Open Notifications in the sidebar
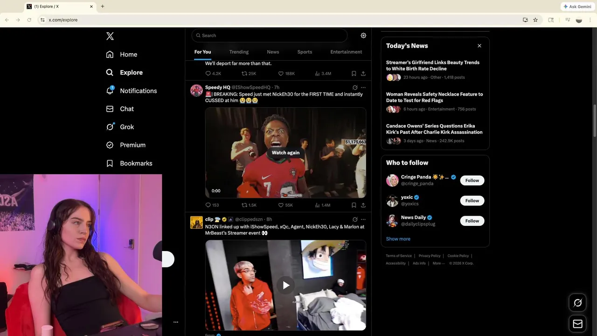The width and height of the screenshot is (597, 336). coord(132,91)
